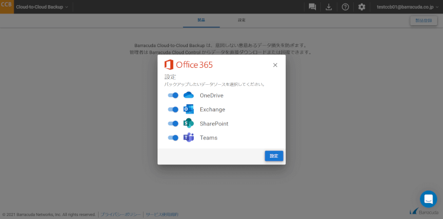
Task: Click the Office 365 logo
Action: point(188,65)
